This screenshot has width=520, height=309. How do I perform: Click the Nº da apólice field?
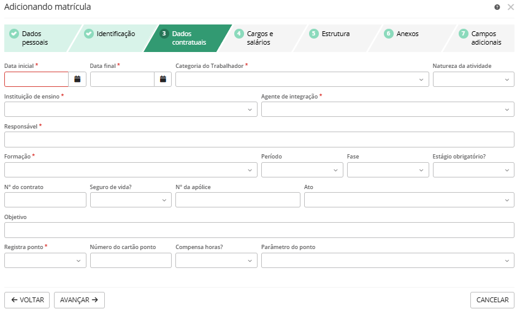coord(238,200)
